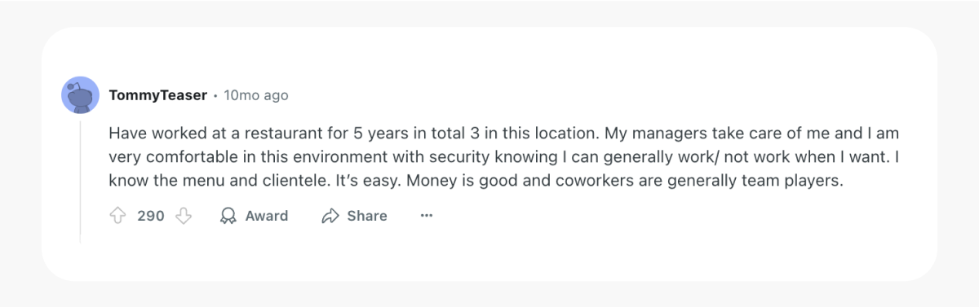Open the three-dot more options menu
979x307 pixels.
426,216
